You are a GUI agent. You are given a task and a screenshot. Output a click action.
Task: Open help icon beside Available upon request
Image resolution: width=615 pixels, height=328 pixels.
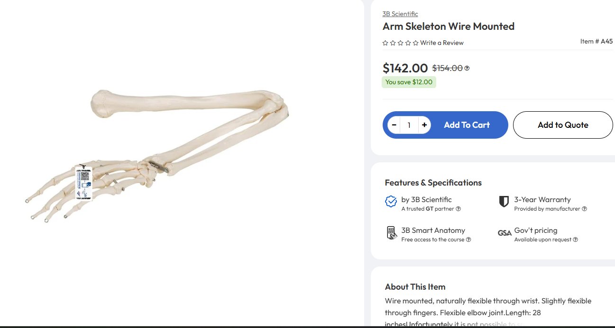pos(576,239)
